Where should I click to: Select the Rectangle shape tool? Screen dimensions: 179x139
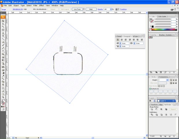(3, 42)
